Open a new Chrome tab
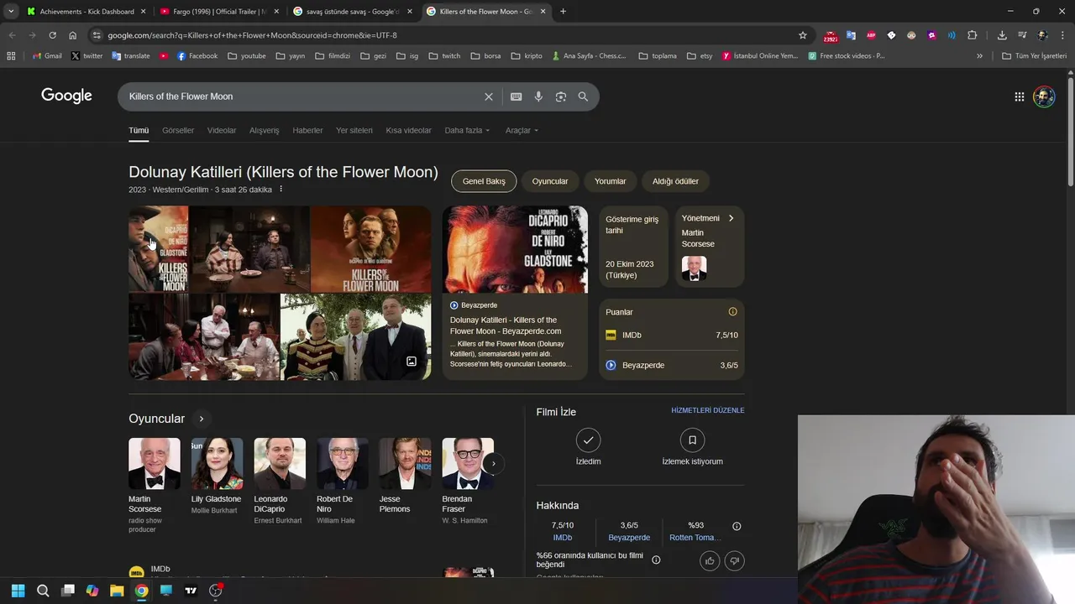 pyautogui.click(x=563, y=12)
